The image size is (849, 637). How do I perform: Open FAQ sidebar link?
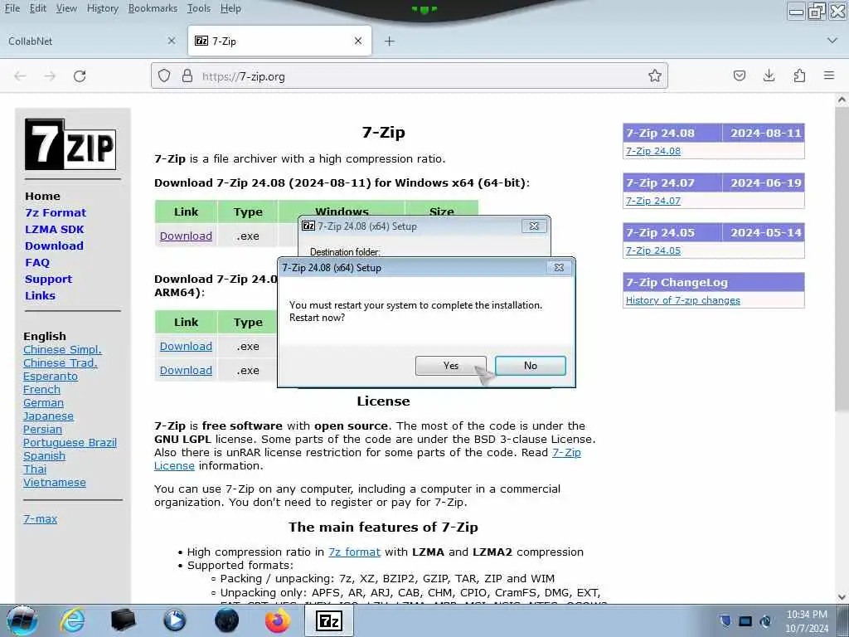tap(36, 263)
